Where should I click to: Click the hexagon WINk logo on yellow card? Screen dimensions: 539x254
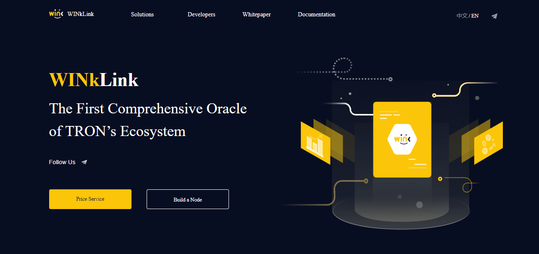[x=402, y=139]
